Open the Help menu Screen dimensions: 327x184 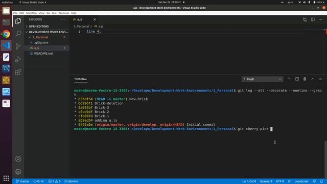(x=74, y=13)
